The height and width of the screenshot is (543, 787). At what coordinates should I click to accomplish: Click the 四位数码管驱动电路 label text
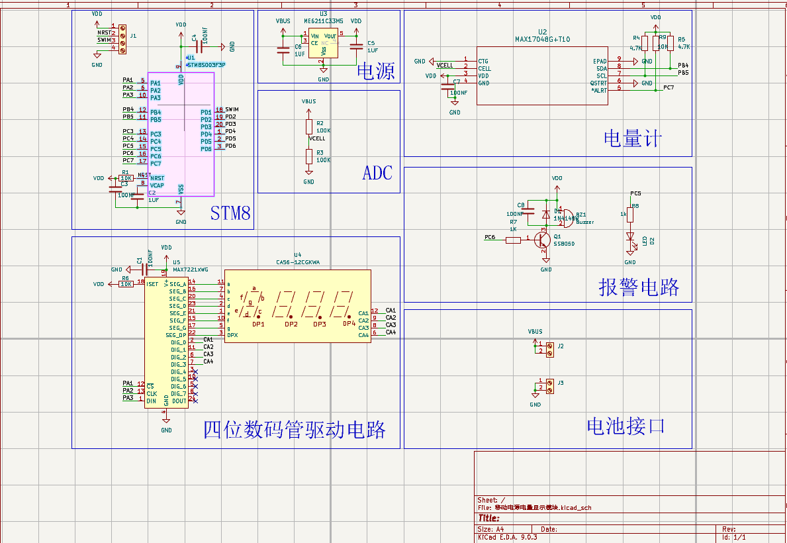pos(295,430)
